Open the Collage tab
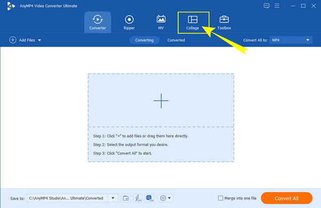 [193, 22]
